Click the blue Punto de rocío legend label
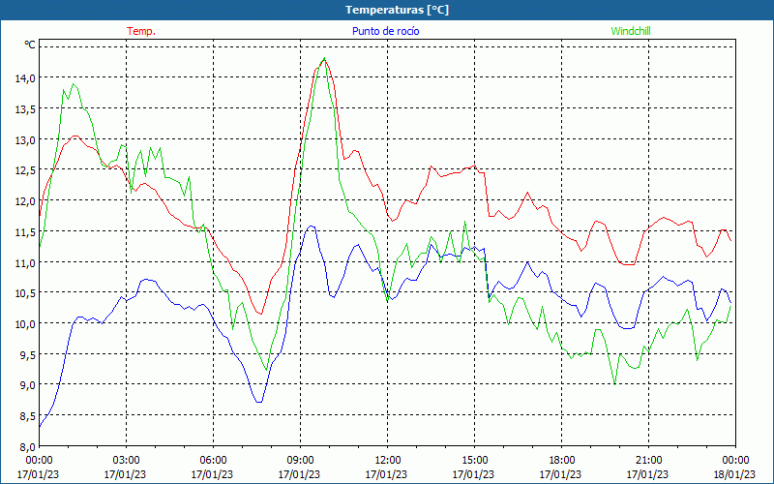Screen dimensions: 774x484 coord(385,31)
